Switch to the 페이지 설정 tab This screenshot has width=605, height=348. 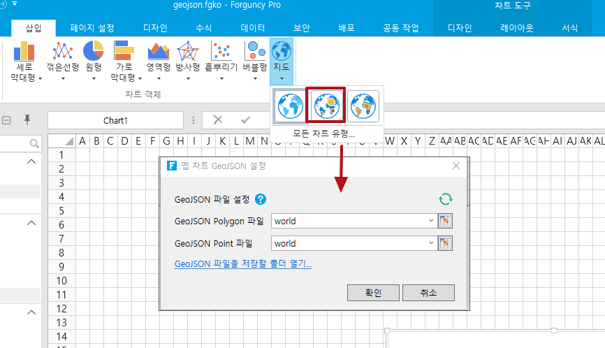pos(92,29)
